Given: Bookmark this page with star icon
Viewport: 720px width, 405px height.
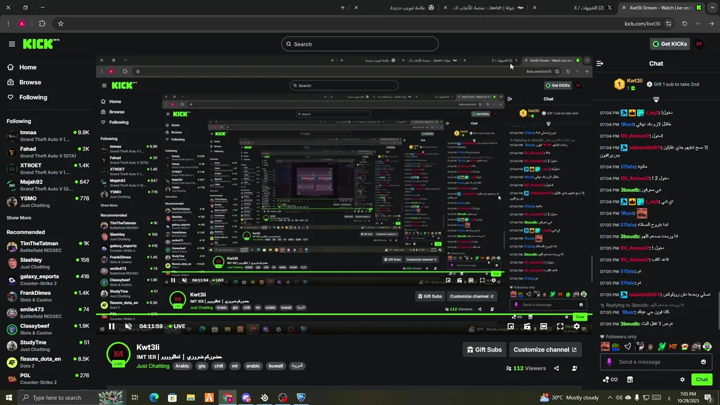Looking at the screenshot, I should point(61,24).
